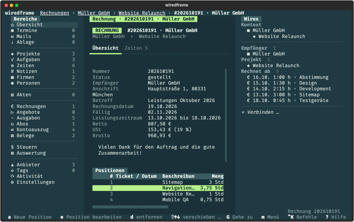The width and height of the screenshot is (354, 222).
Task: Go to Müller GmbH breadcrumb link
Action: (94, 13)
